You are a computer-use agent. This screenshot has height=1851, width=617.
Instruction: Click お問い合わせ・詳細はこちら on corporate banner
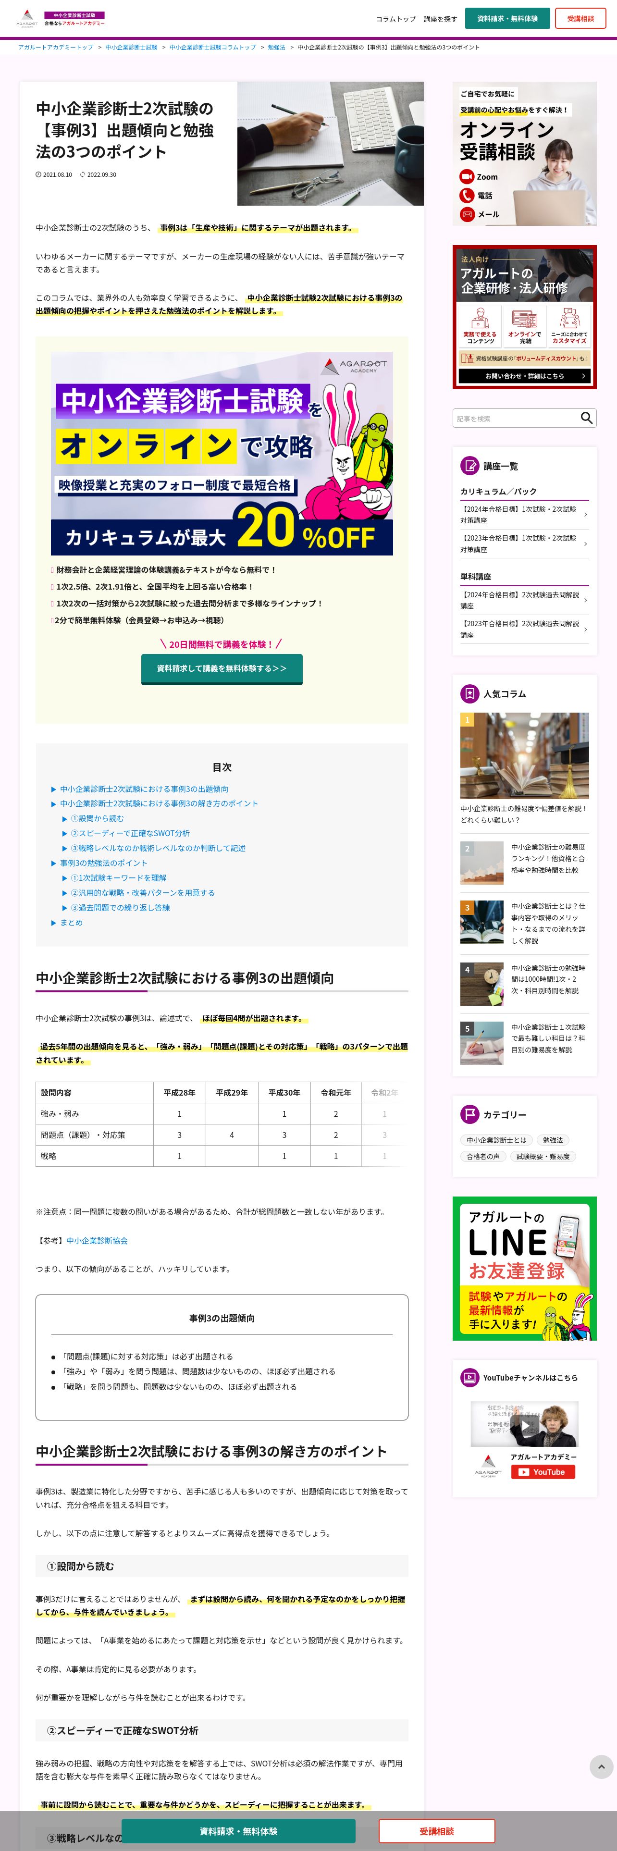pos(524,376)
